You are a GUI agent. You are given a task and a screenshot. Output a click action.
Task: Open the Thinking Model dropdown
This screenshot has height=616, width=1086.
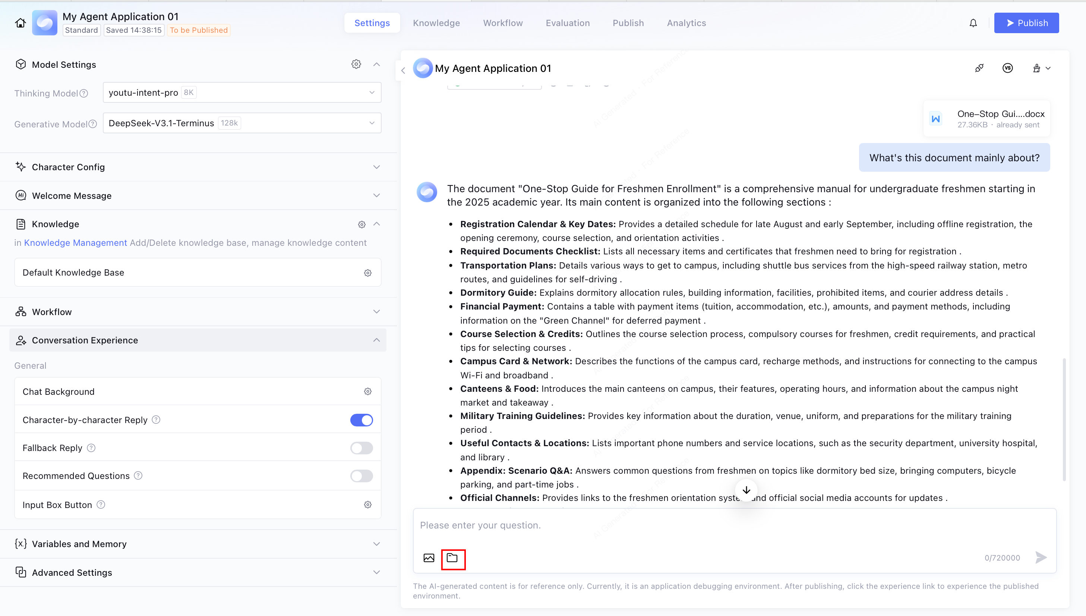(x=241, y=93)
